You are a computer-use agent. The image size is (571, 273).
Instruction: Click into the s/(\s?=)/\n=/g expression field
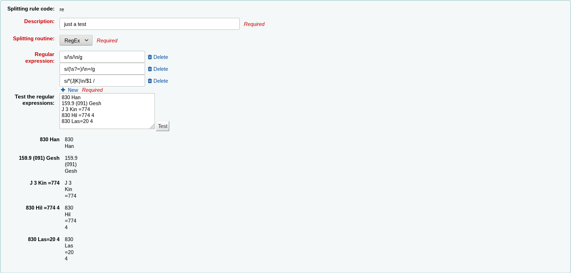point(102,69)
